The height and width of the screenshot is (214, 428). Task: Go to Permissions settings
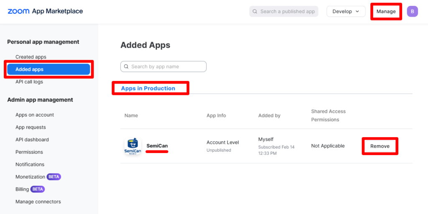point(29,152)
